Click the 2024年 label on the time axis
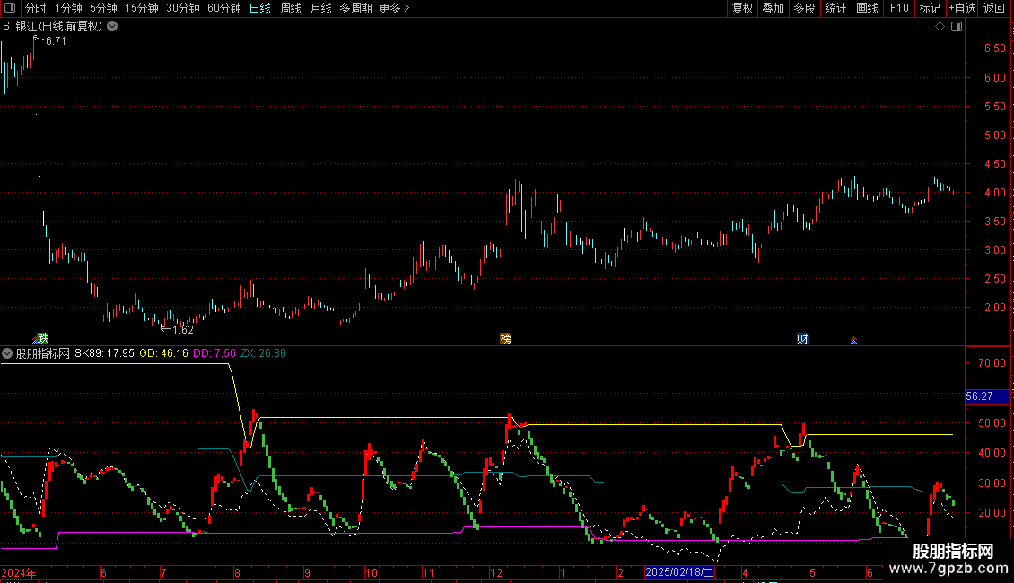Viewport: 1014px width, 583px height. 19,573
